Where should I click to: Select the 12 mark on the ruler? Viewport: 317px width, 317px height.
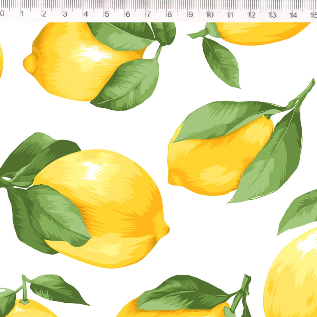click(x=251, y=15)
